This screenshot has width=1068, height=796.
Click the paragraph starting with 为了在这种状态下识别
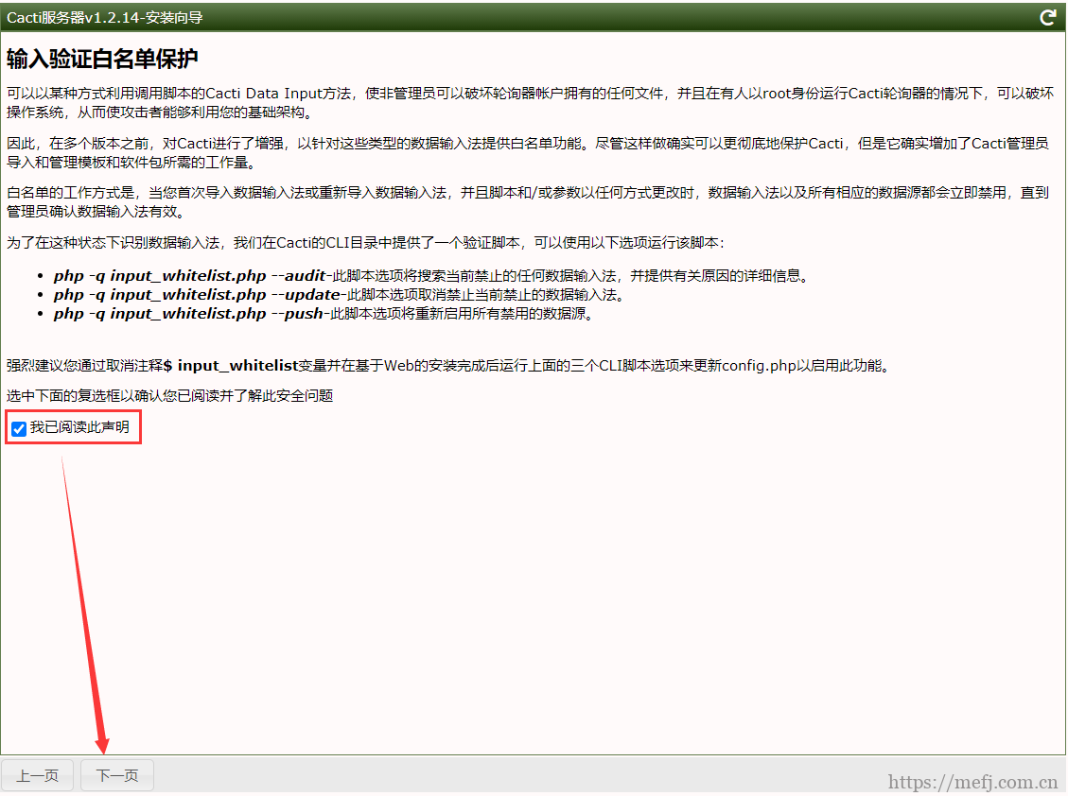366,243
